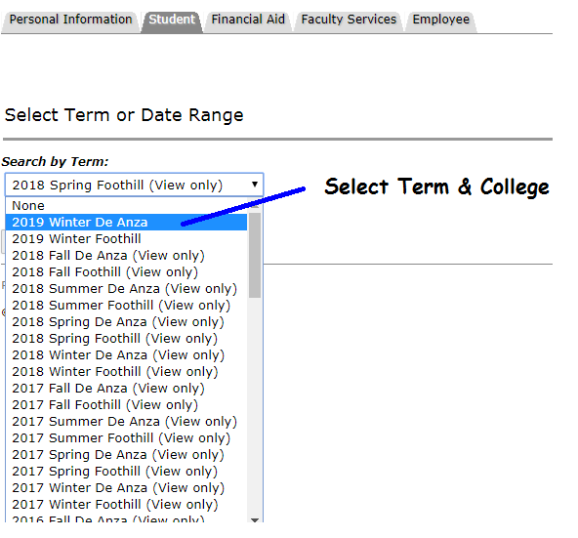Choose 2017 Fall De Anza (View only)
The image size is (578, 538).
click(126, 388)
